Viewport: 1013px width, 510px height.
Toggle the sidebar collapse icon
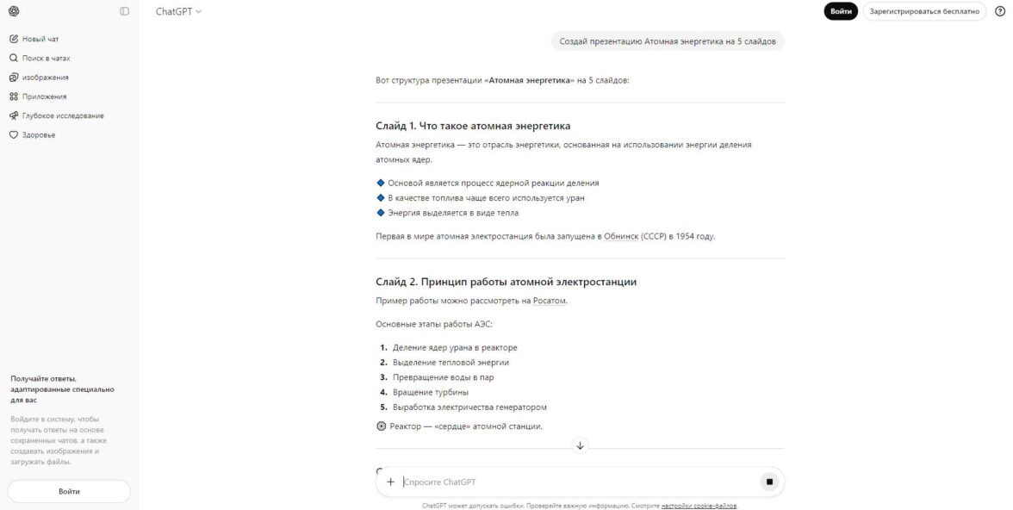click(125, 11)
